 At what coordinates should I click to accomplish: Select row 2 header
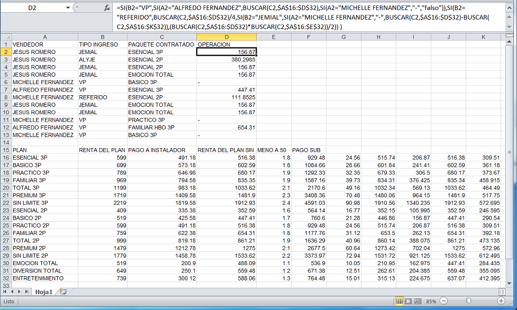pos(6,52)
